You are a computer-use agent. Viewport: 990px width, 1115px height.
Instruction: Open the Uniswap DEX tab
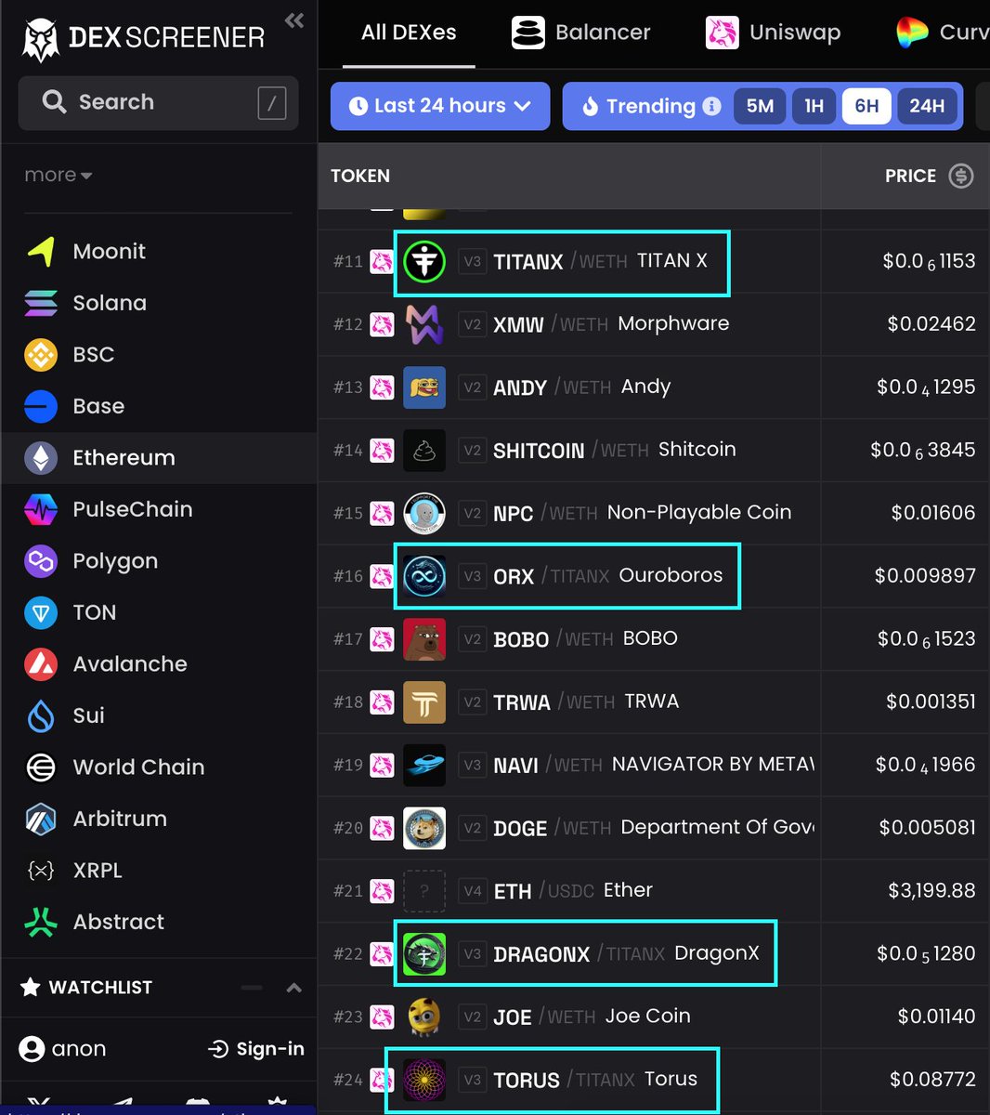tap(773, 32)
